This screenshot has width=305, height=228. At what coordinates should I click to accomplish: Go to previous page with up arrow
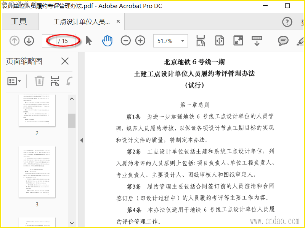pyautogui.click(x=14, y=41)
